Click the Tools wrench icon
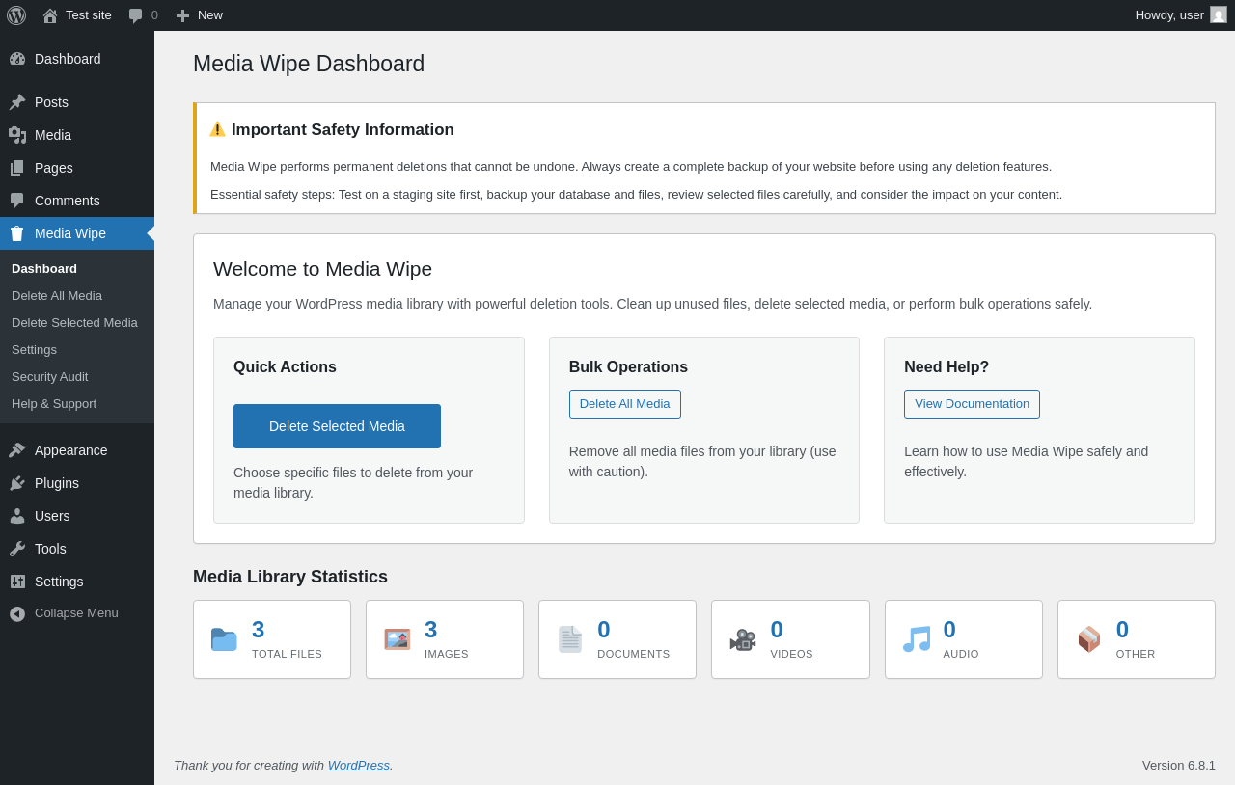 pyautogui.click(x=17, y=549)
